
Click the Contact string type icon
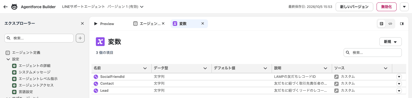click(96, 84)
